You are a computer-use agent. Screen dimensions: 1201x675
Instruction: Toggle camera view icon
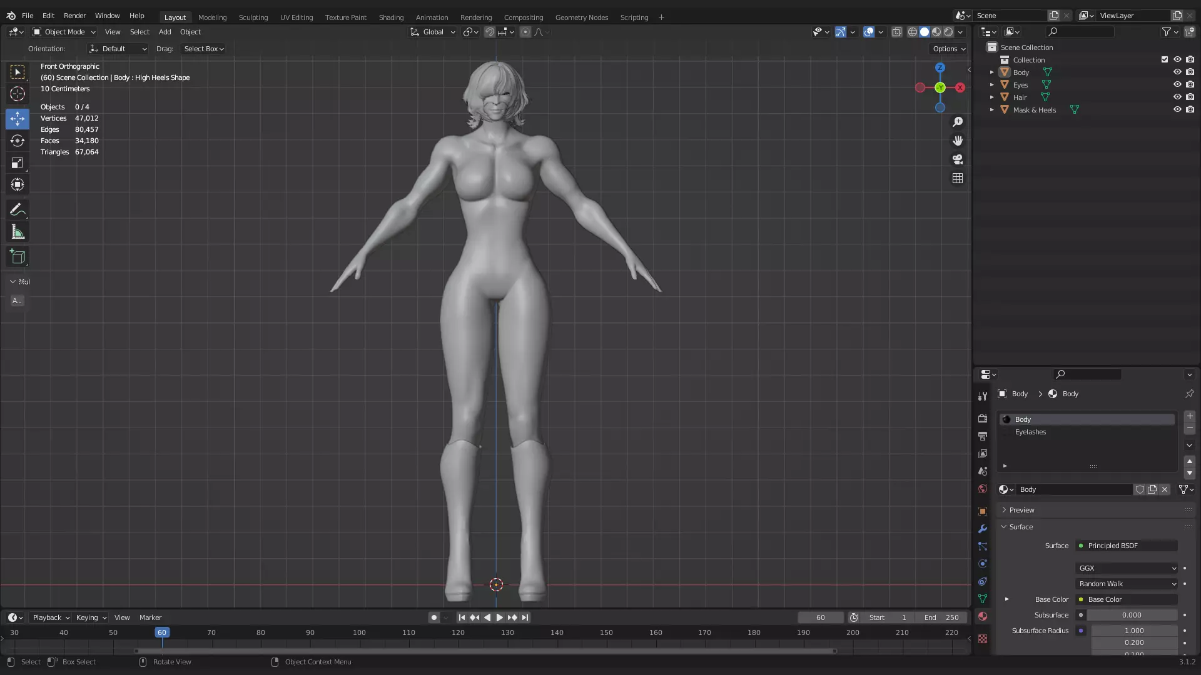[x=958, y=159]
